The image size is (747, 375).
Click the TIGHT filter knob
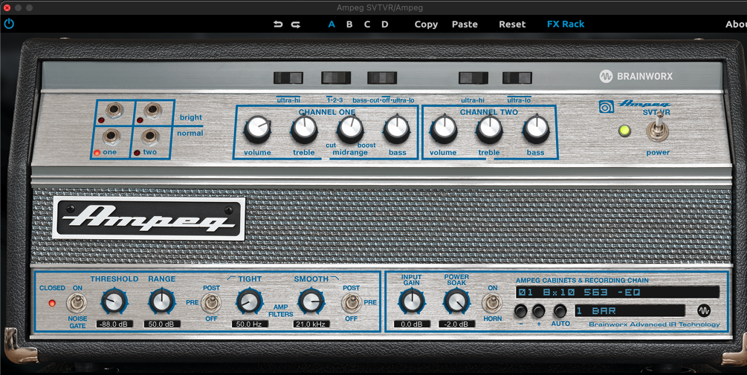250,301
